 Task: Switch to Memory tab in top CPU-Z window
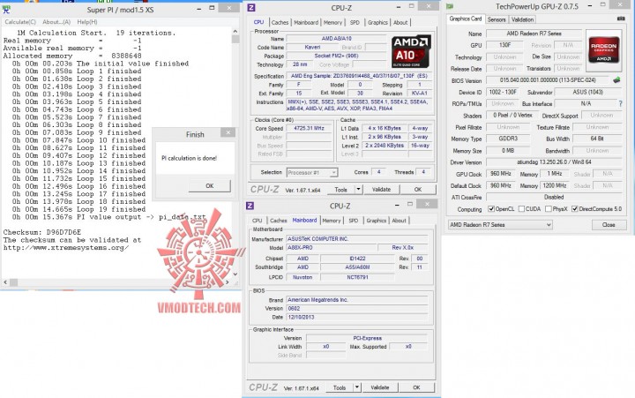[x=332, y=23]
